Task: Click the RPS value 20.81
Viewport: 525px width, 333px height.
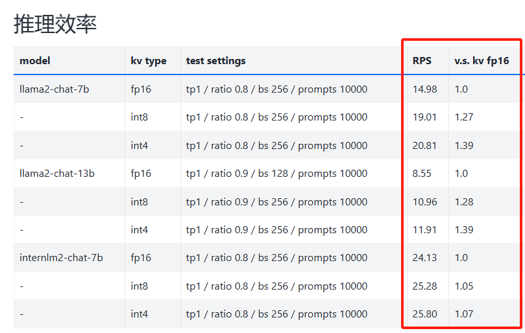Action: [x=424, y=145]
